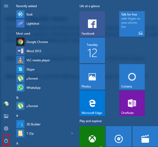Open the Facebook tile
Image resolution: width=158 pixels, height=147 pixels.
coord(92,24)
